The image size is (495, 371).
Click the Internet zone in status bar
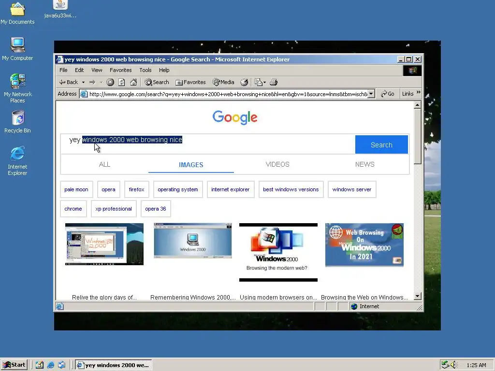365,306
